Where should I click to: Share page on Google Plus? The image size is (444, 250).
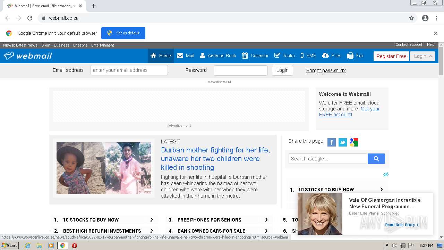(x=354, y=142)
